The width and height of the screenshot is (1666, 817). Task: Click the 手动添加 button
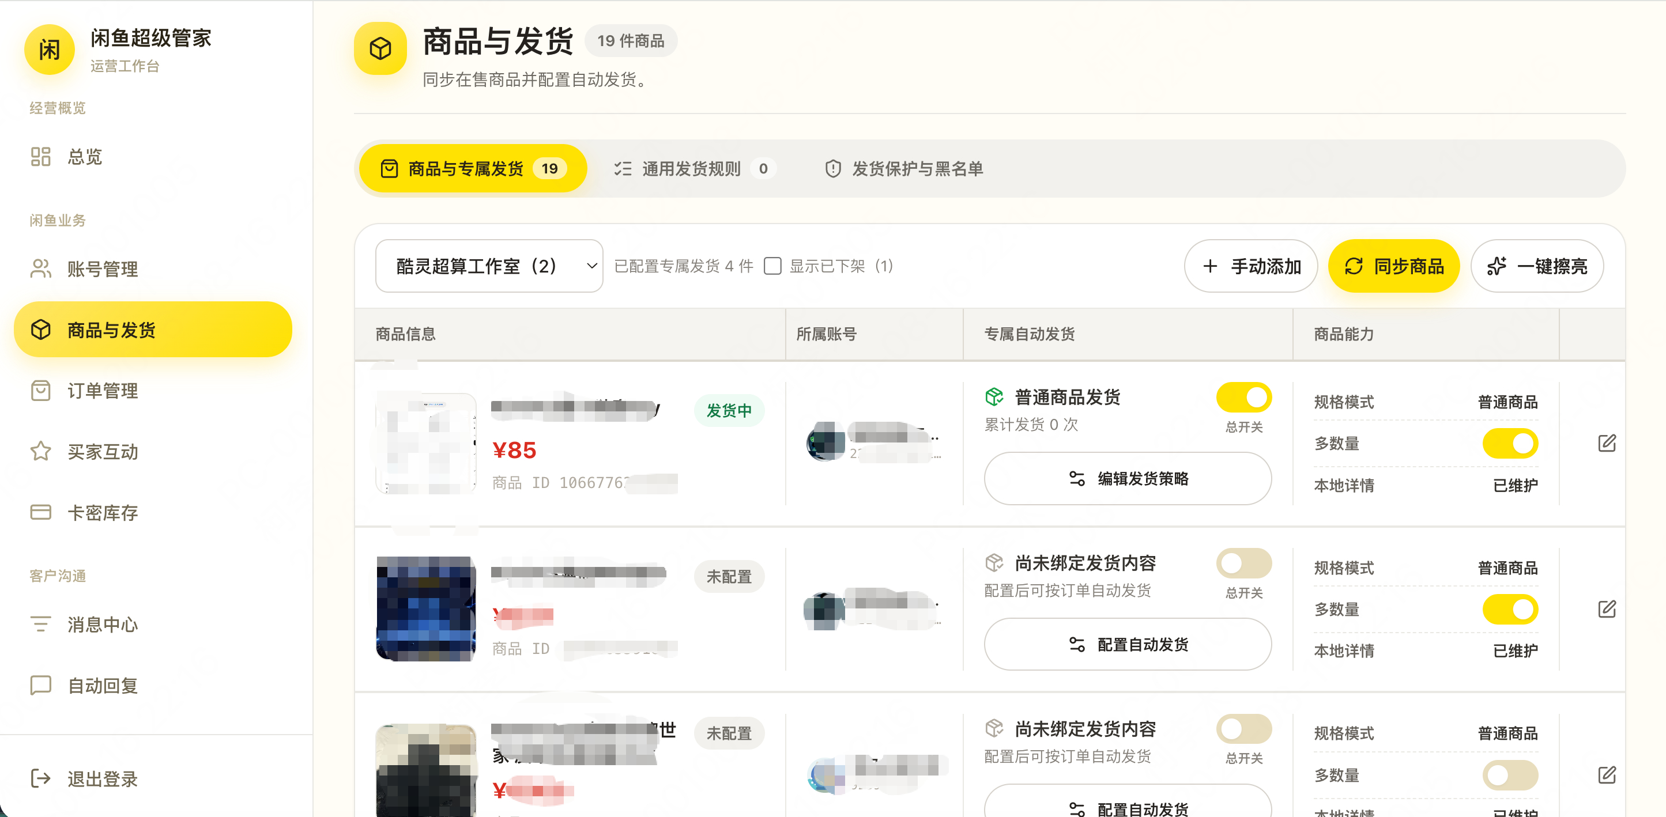(1251, 266)
